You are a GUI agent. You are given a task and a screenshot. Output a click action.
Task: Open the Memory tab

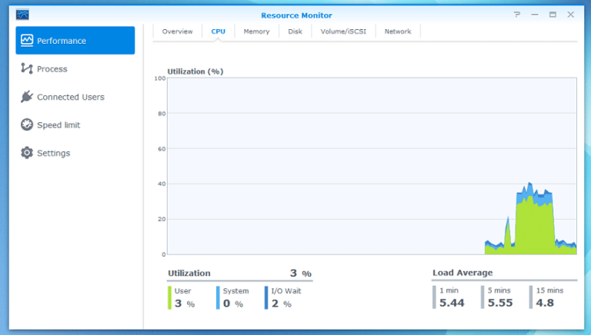[256, 32]
